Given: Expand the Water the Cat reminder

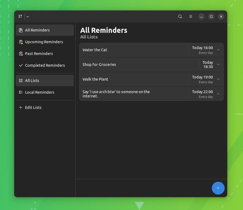Looking at the screenshot, I should [x=218, y=50].
